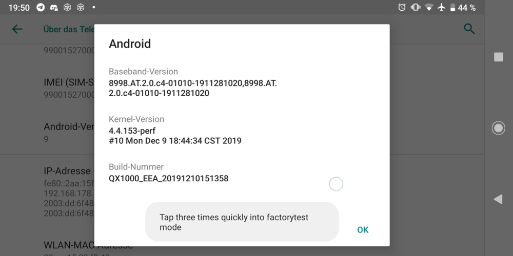
Task: Tap the vibrate mode status icon
Action: [x=416, y=8]
